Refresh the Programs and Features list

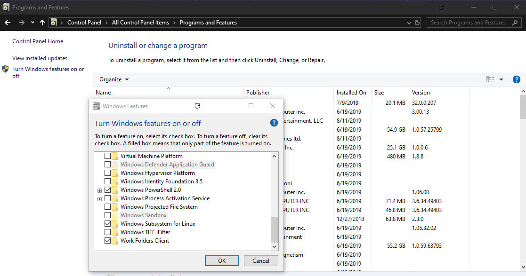[417, 23]
